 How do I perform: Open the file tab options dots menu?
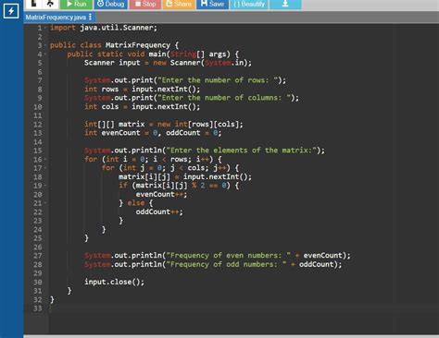click(x=90, y=17)
